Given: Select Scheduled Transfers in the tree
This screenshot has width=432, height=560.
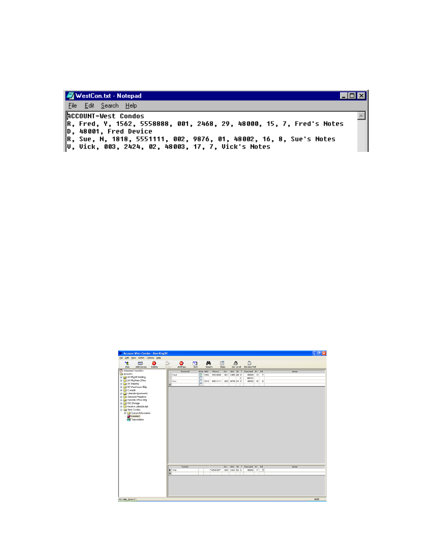Looking at the screenshot, I should pyautogui.click(x=133, y=370).
